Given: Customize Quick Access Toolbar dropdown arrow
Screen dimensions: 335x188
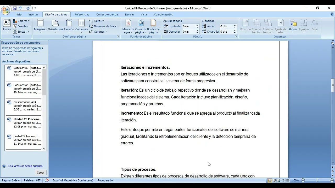Looking at the screenshot, I should (35, 8).
